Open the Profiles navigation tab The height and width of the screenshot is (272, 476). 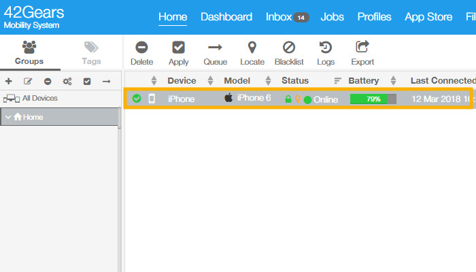(374, 17)
